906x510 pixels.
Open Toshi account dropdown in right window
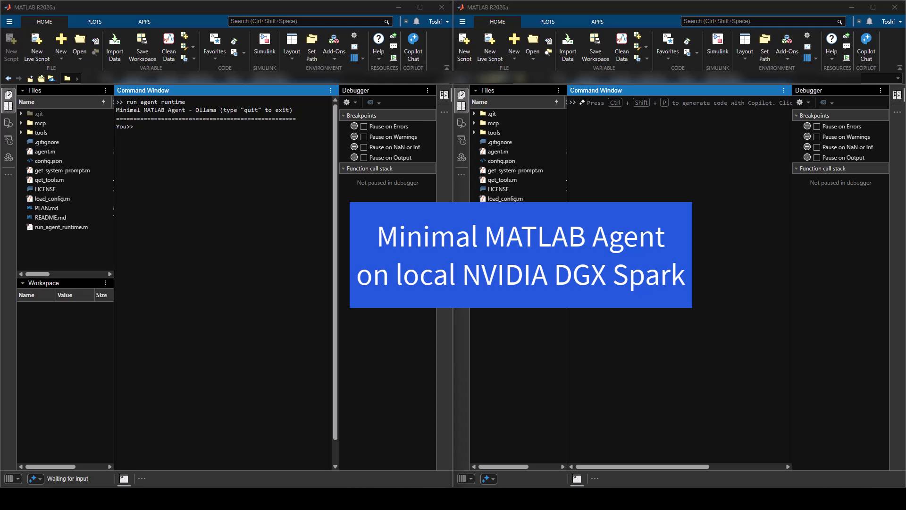tap(892, 21)
